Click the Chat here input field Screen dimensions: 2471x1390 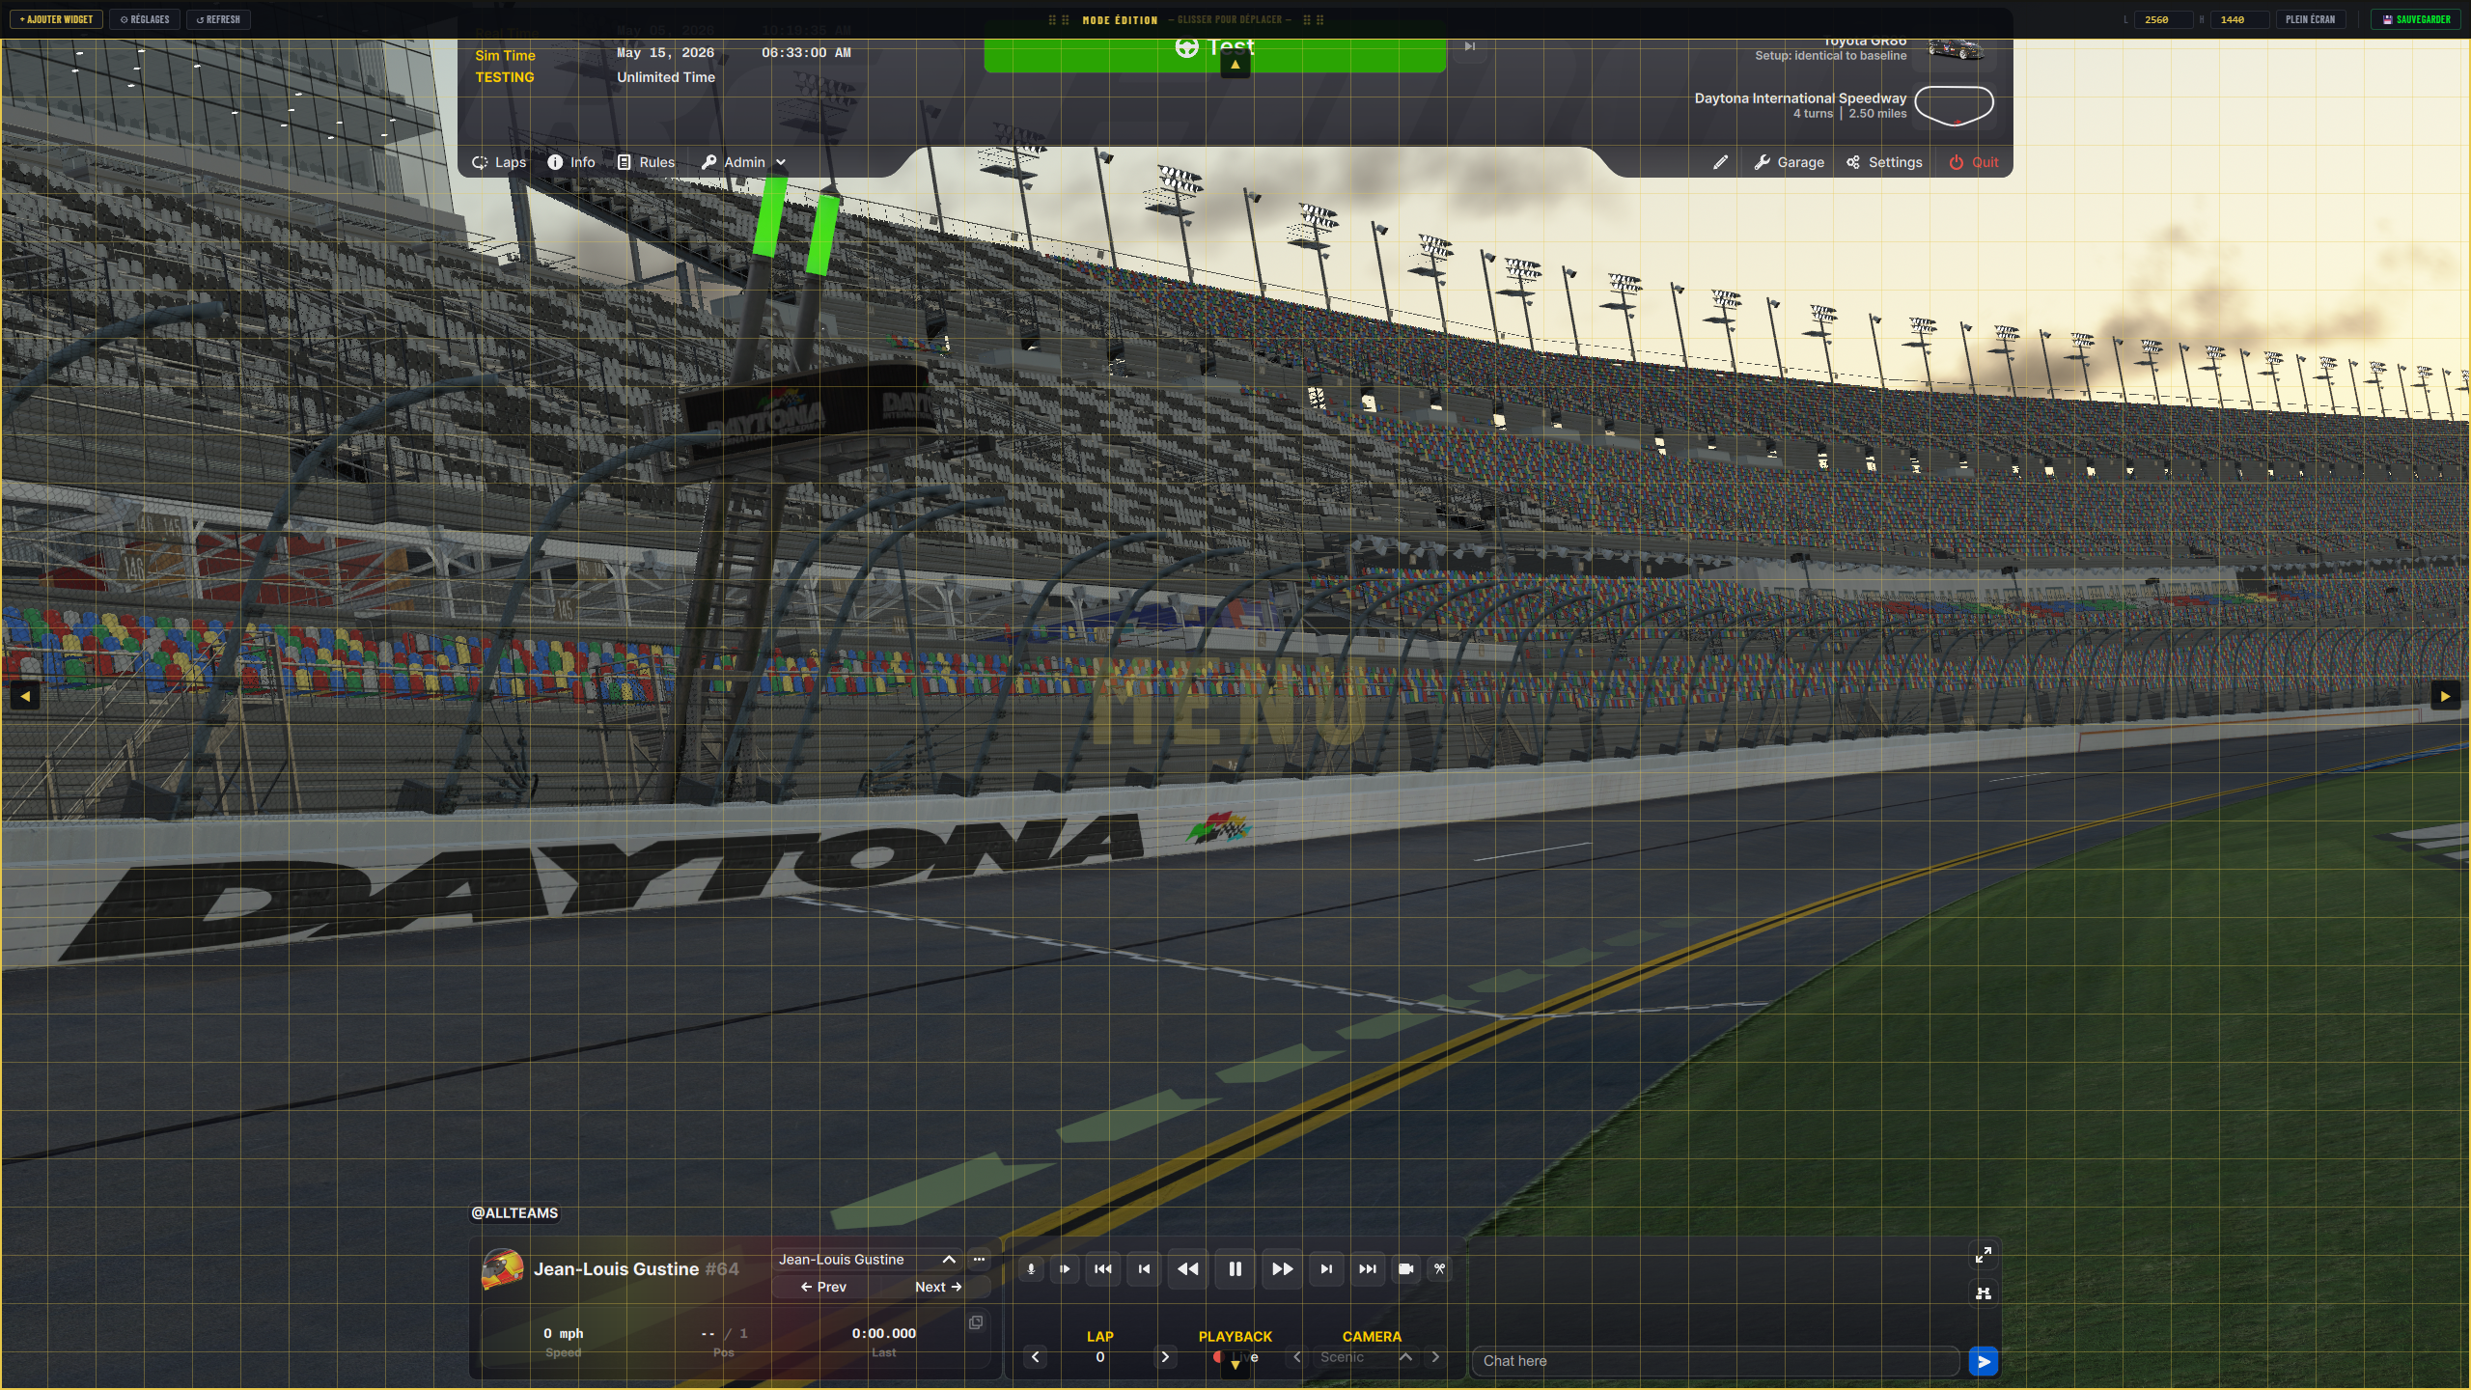coord(1716,1361)
